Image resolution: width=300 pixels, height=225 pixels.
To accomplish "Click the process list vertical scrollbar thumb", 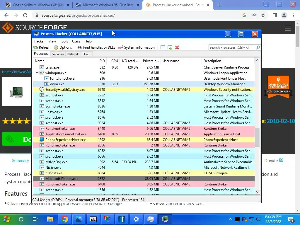I will 257,137.
